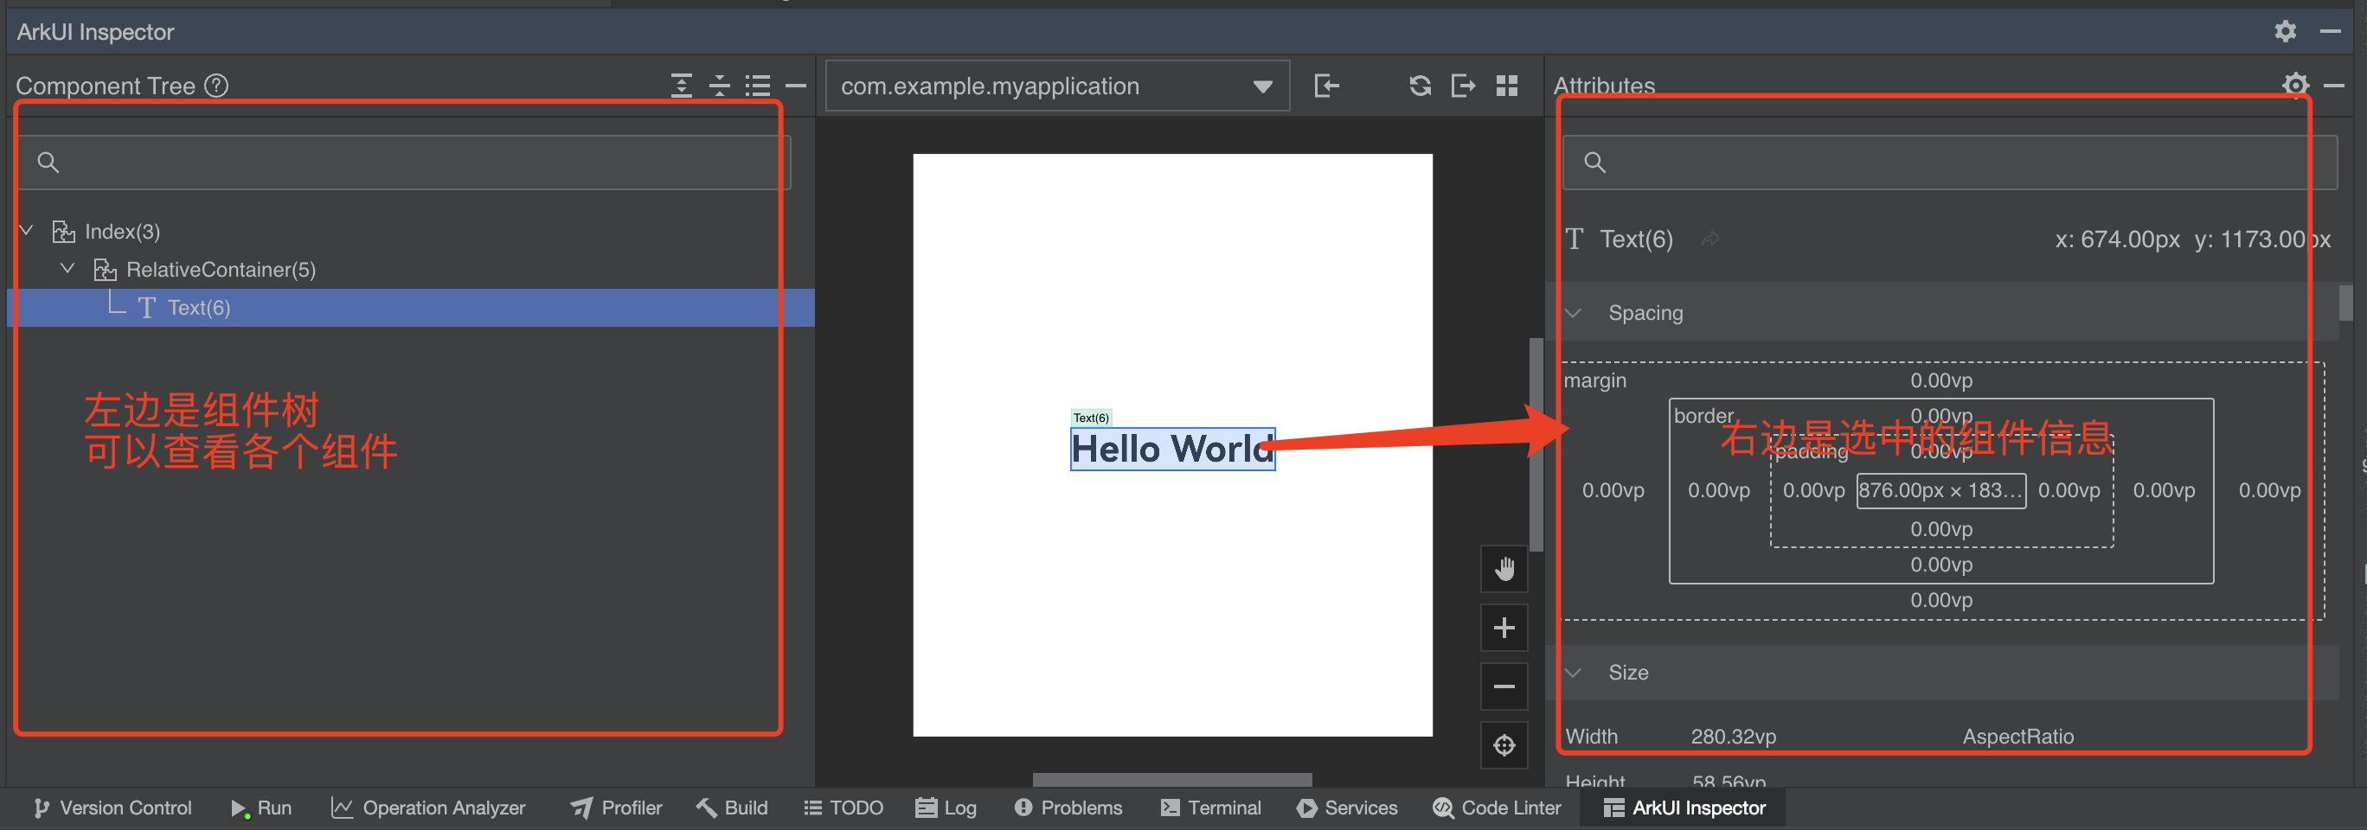
Task: Click the Component Tree search field
Action: pos(404,163)
